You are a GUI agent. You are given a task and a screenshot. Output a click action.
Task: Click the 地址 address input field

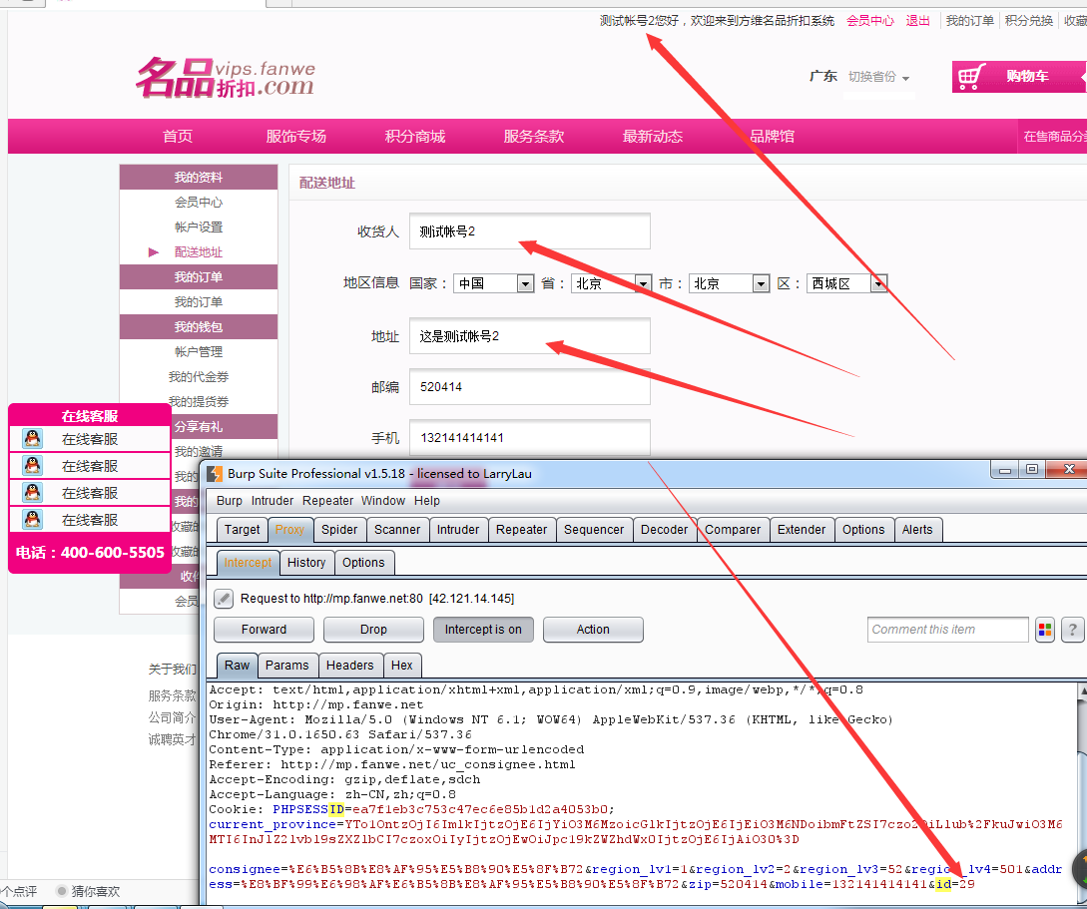(x=530, y=336)
